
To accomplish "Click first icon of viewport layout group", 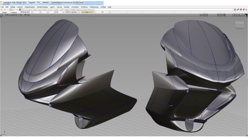I will click(219, 15).
